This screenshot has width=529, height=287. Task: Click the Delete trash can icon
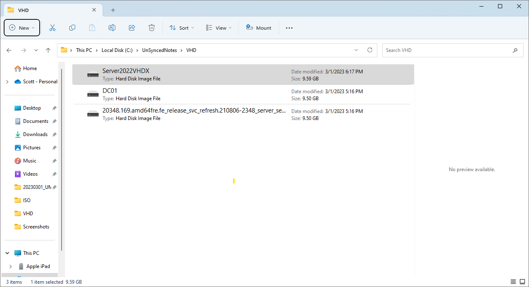point(152,28)
